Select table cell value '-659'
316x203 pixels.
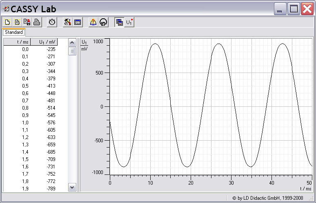click(x=51, y=145)
